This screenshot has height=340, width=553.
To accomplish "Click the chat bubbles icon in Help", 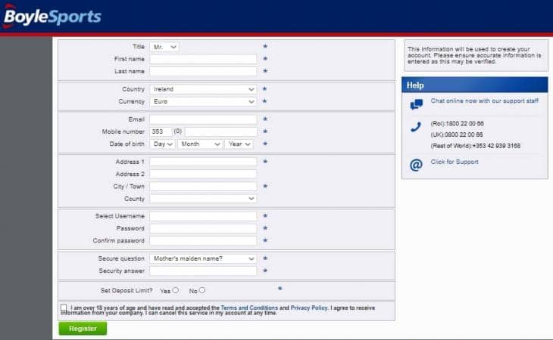I will [x=416, y=104].
